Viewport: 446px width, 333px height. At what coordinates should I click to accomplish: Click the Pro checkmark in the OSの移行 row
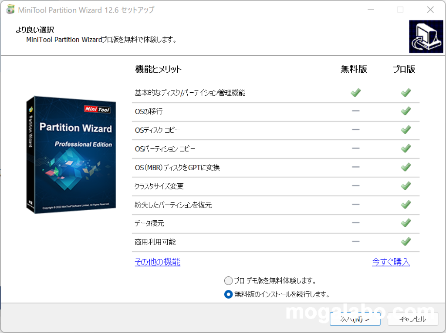(406, 111)
